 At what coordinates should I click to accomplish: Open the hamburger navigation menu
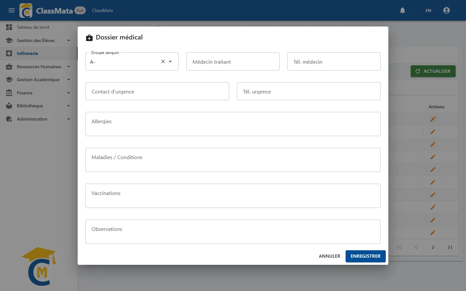coord(12,10)
